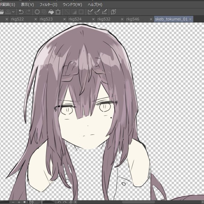204x204 pixels.
Task: Open the フィルター(I) menu
Action: pos(48,5)
